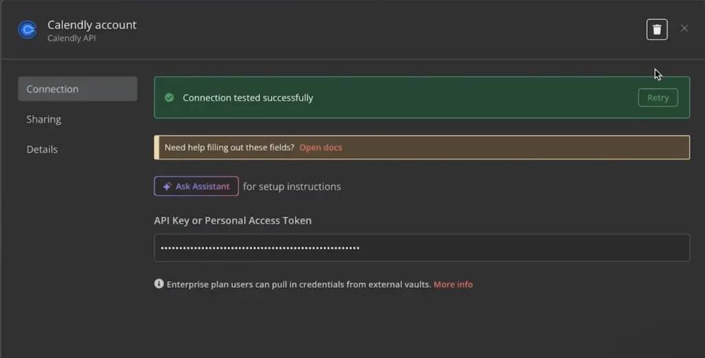Open docs link for field help
This screenshot has width=705, height=358.
click(x=321, y=147)
